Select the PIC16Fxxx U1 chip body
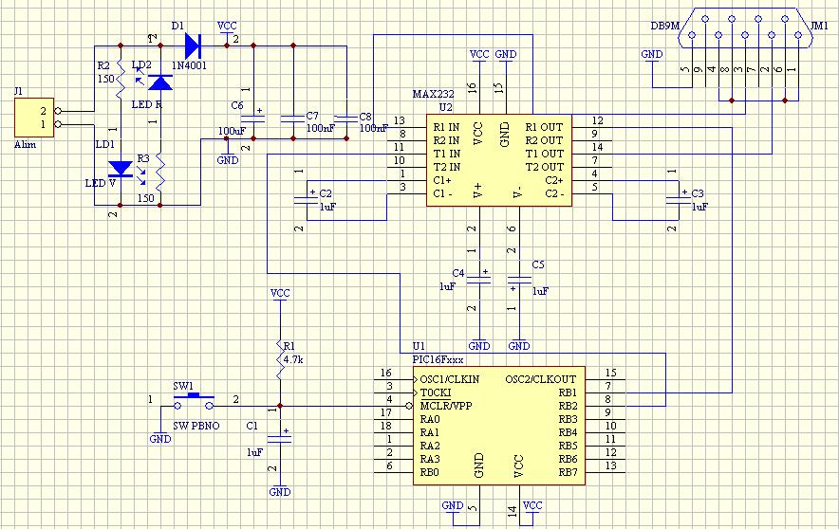Screen dimensions: 839x529 coord(498,426)
